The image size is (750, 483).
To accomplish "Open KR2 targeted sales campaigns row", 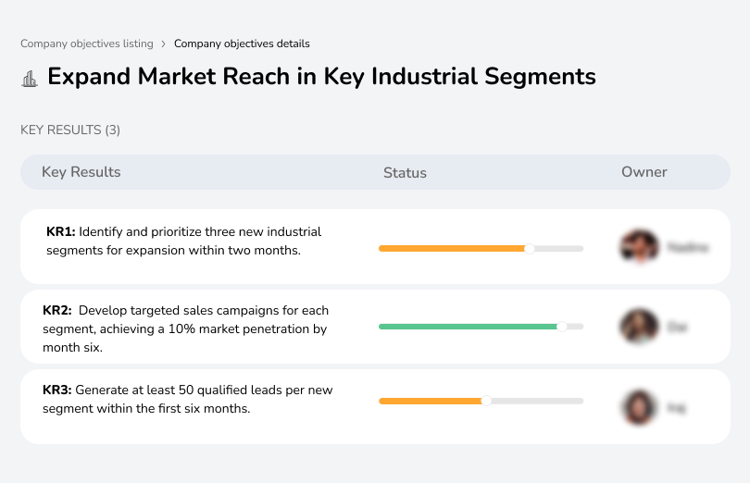I will pyautogui.click(x=375, y=327).
